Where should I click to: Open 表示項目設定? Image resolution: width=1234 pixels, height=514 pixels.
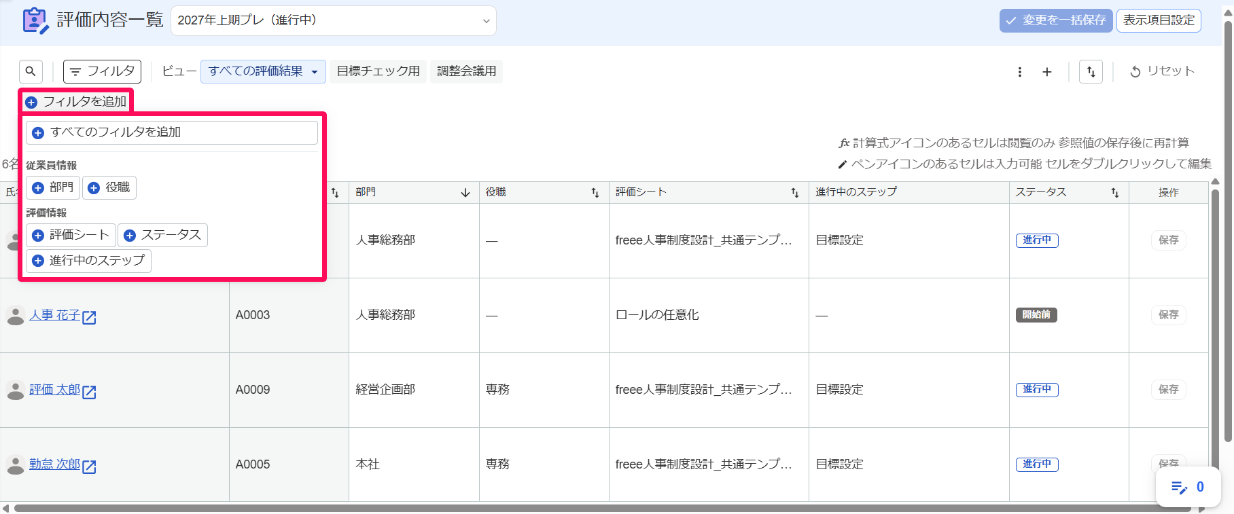point(1159,20)
